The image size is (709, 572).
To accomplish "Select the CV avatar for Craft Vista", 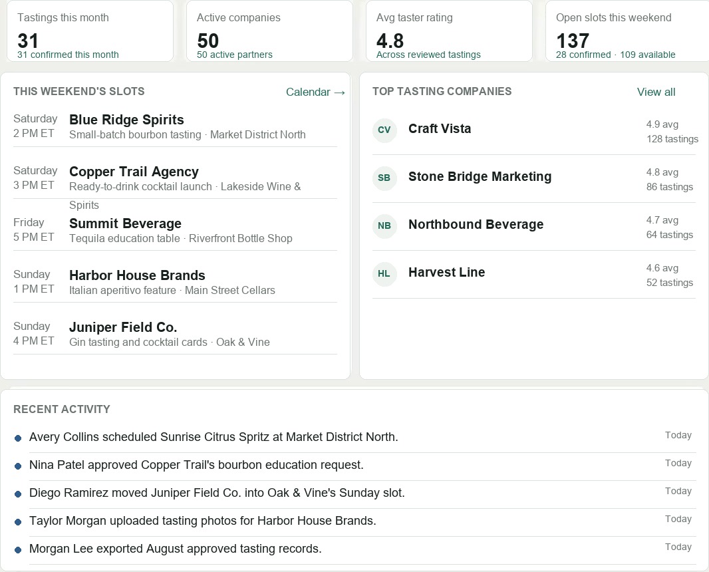I will (x=384, y=130).
